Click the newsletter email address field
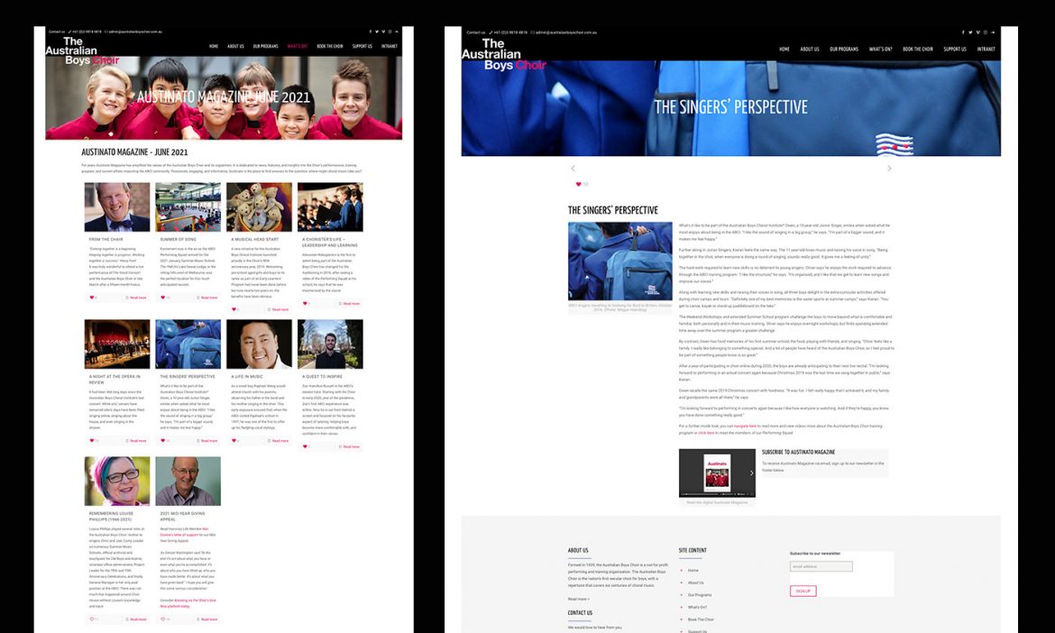The image size is (1055, 633). 821,567
